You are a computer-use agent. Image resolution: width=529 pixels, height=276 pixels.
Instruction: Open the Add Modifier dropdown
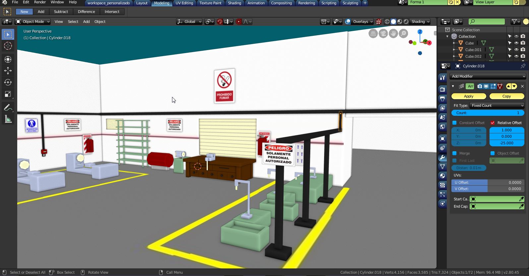click(x=488, y=76)
